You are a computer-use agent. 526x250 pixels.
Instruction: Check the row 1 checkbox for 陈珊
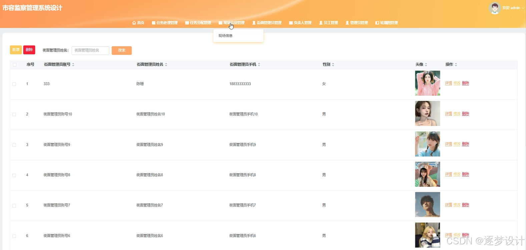click(x=14, y=84)
